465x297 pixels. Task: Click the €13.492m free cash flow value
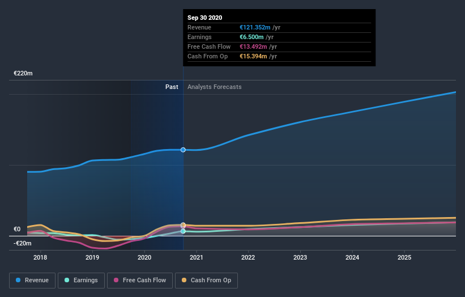pos(253,46)
